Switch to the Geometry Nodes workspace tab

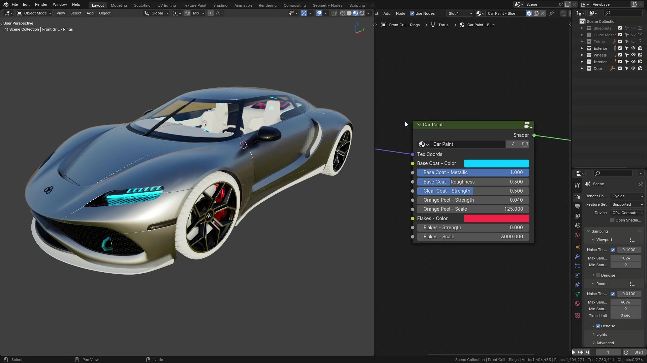(x=327, y=5)
